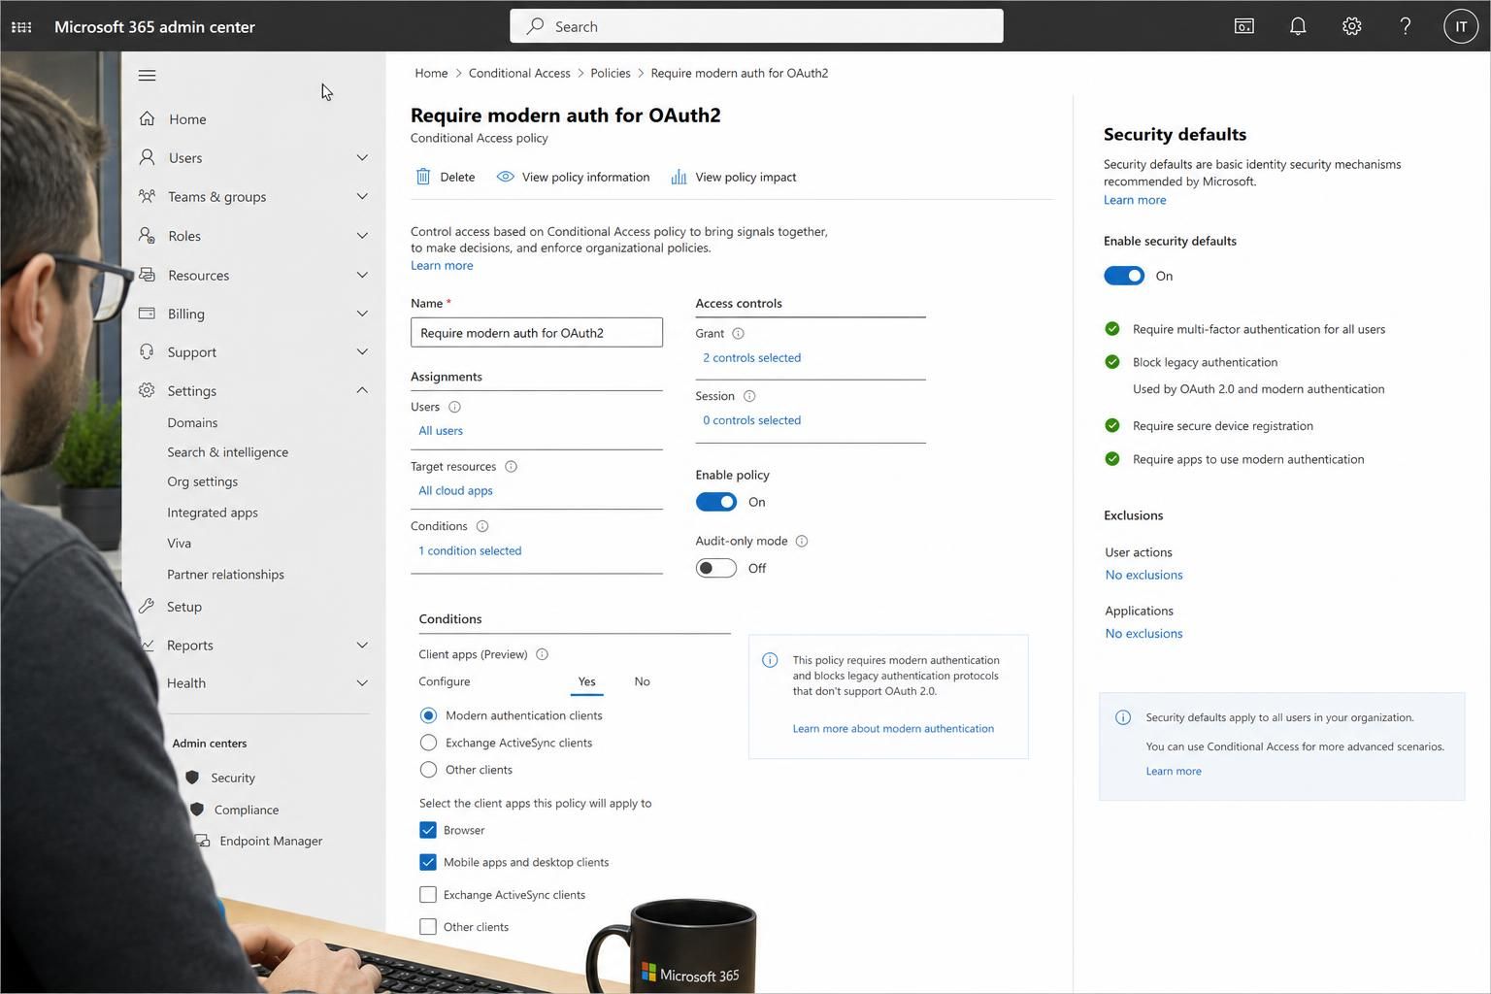The width and height of the screenshot is (1491, 994).
Task: Click the Setup wrench icon
Action: 147,606
